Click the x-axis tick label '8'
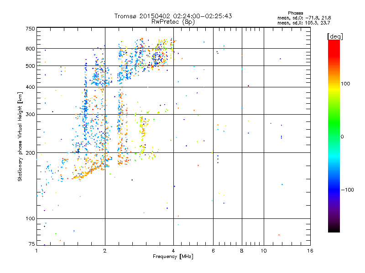 242,251
